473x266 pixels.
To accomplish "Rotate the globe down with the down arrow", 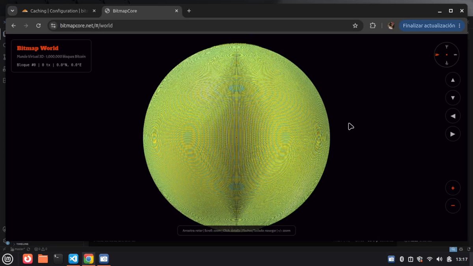I will click(x=453, y=98).
